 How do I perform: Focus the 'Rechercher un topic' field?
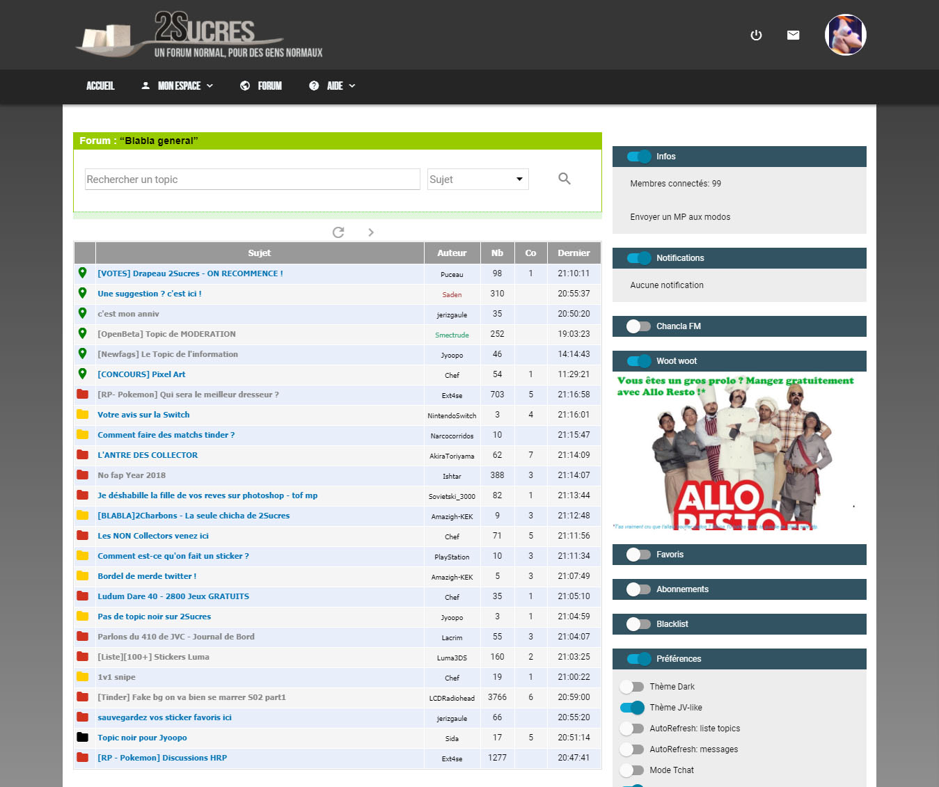point(253,179)
